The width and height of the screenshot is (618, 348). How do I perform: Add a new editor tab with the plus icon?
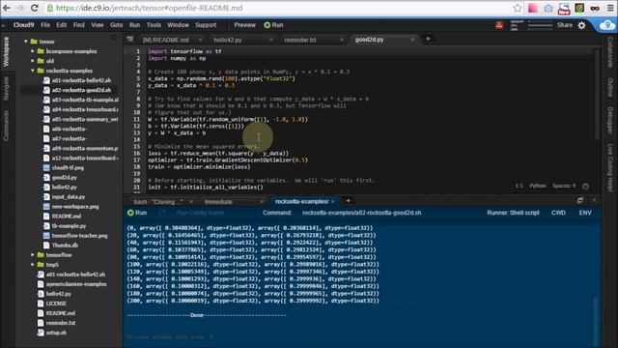[x=428, y=39]
